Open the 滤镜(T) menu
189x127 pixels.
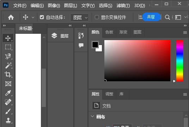pyautogui.click(x=123, y=6)
